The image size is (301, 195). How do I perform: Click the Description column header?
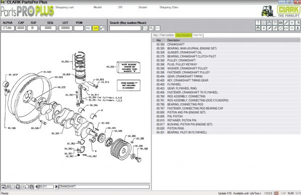[x=233, y=40]
